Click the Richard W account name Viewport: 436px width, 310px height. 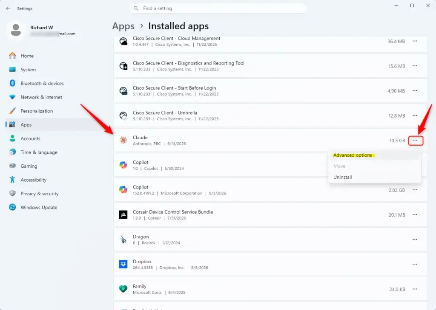[x=41, y=28]
